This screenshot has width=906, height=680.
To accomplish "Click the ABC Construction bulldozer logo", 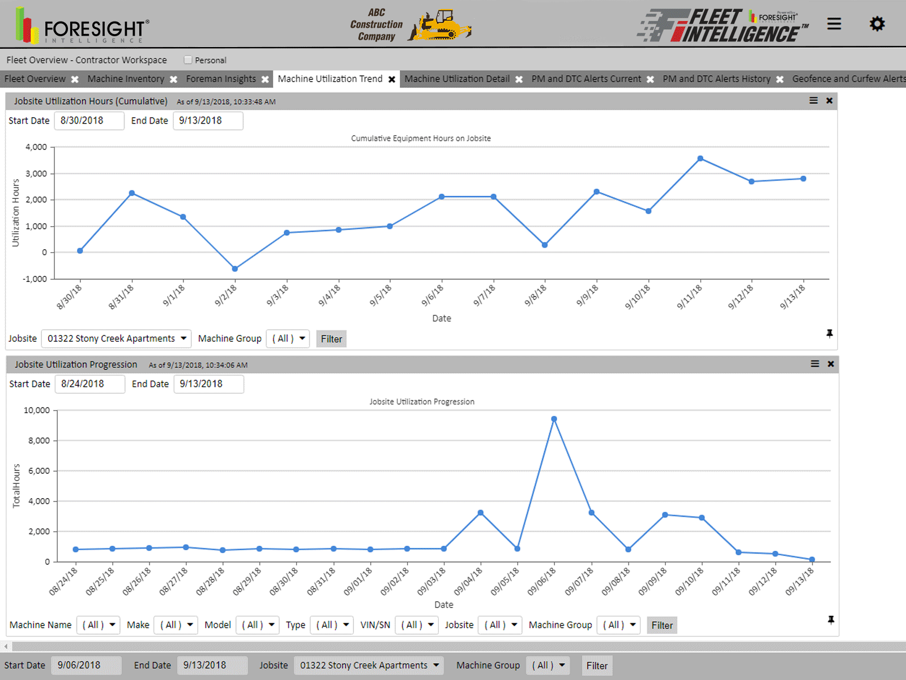I will [x=411, y=25].
